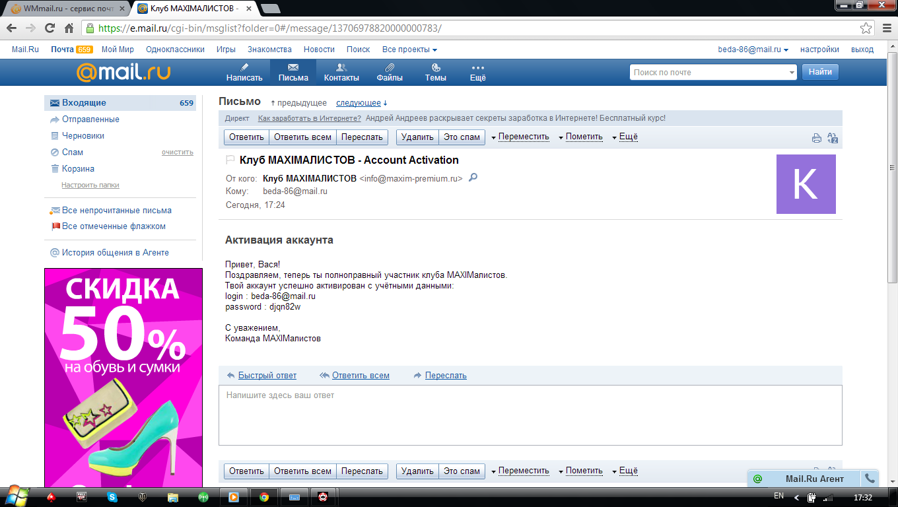Image resolution: width=898 pixels, height=507 pixels.
Task: Expand Переместить in the toolbar under Директ
Action: point(520,137)
